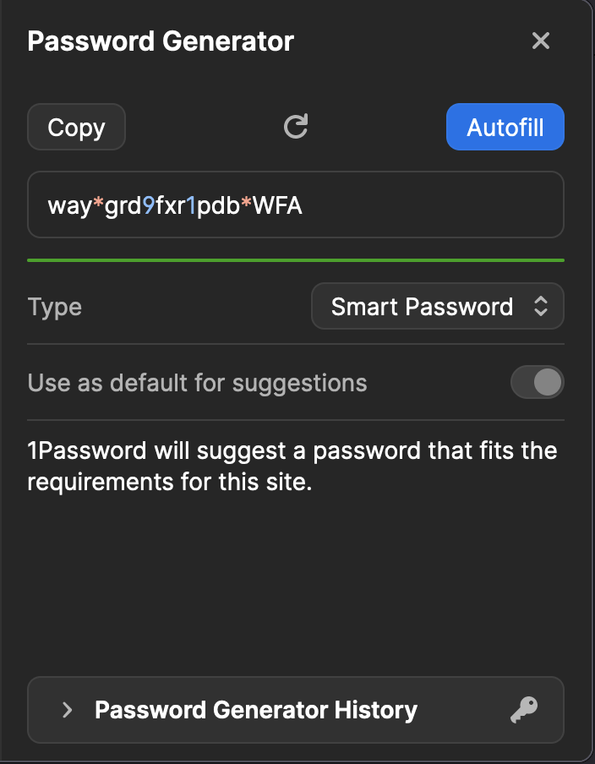This screenshot has width=595, height=764.
Task: Click the green password strength bar
Action: pos(295,259)
